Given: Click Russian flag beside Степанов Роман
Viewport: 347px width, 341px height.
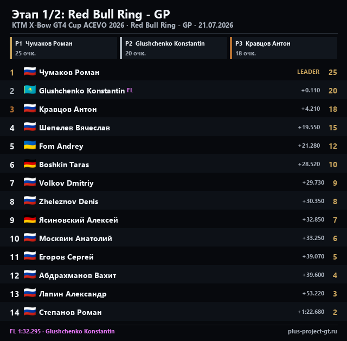Looking at the screenshot, I should pos(30,311).
